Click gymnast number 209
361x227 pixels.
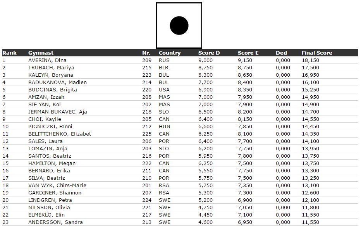click(147, 60)
